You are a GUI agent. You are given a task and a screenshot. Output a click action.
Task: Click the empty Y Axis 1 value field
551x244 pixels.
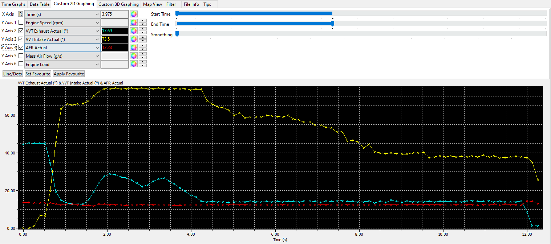click(114, 22)
